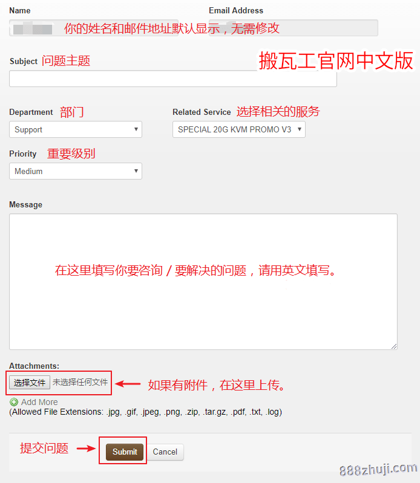Click the Cancel button

[x=165, y=452]
